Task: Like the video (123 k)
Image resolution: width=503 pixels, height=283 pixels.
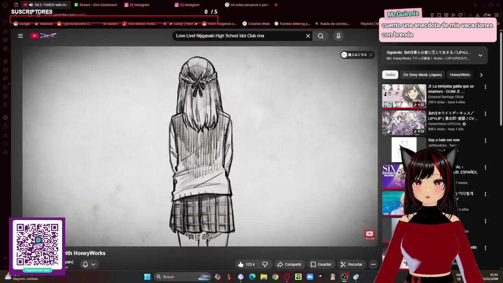Action: [246, 265]
